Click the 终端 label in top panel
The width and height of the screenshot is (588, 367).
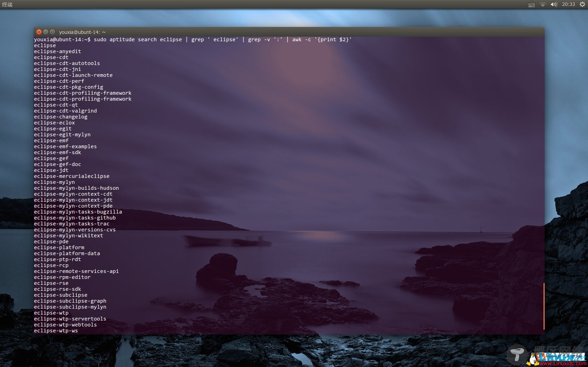pyautogui.click(x=7, y=5)
